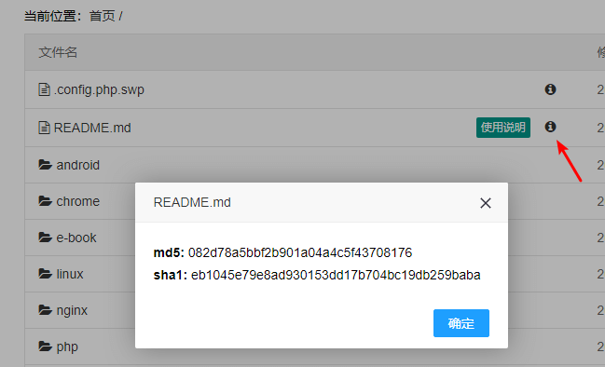Click the sha1 hash value text

click(336, 275)
